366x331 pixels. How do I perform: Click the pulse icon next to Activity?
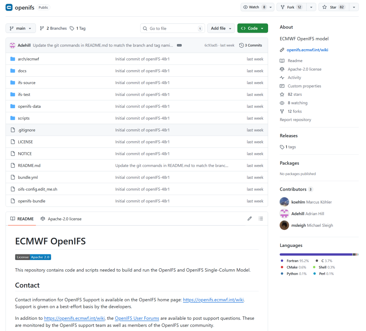(x=282, y=78)
